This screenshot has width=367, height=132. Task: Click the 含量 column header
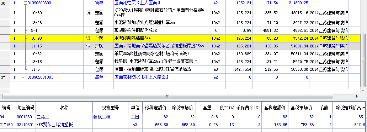tap(207, 108)
